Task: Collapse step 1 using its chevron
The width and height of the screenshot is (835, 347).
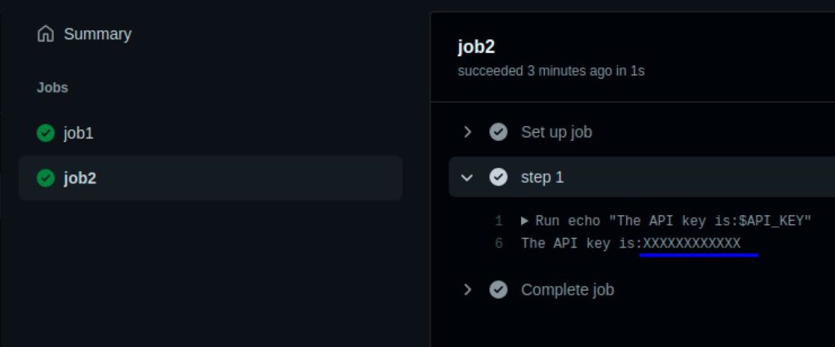Action: tap(467, 177)
